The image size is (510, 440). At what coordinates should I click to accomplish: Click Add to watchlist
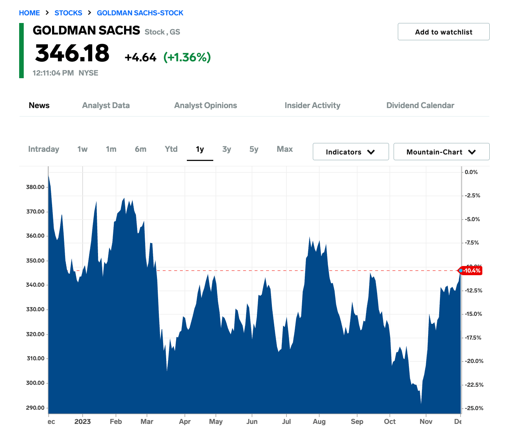point(443,32)
